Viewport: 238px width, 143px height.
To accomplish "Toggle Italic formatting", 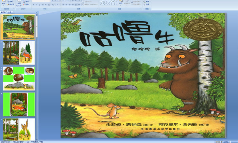I will coord(36,5).
